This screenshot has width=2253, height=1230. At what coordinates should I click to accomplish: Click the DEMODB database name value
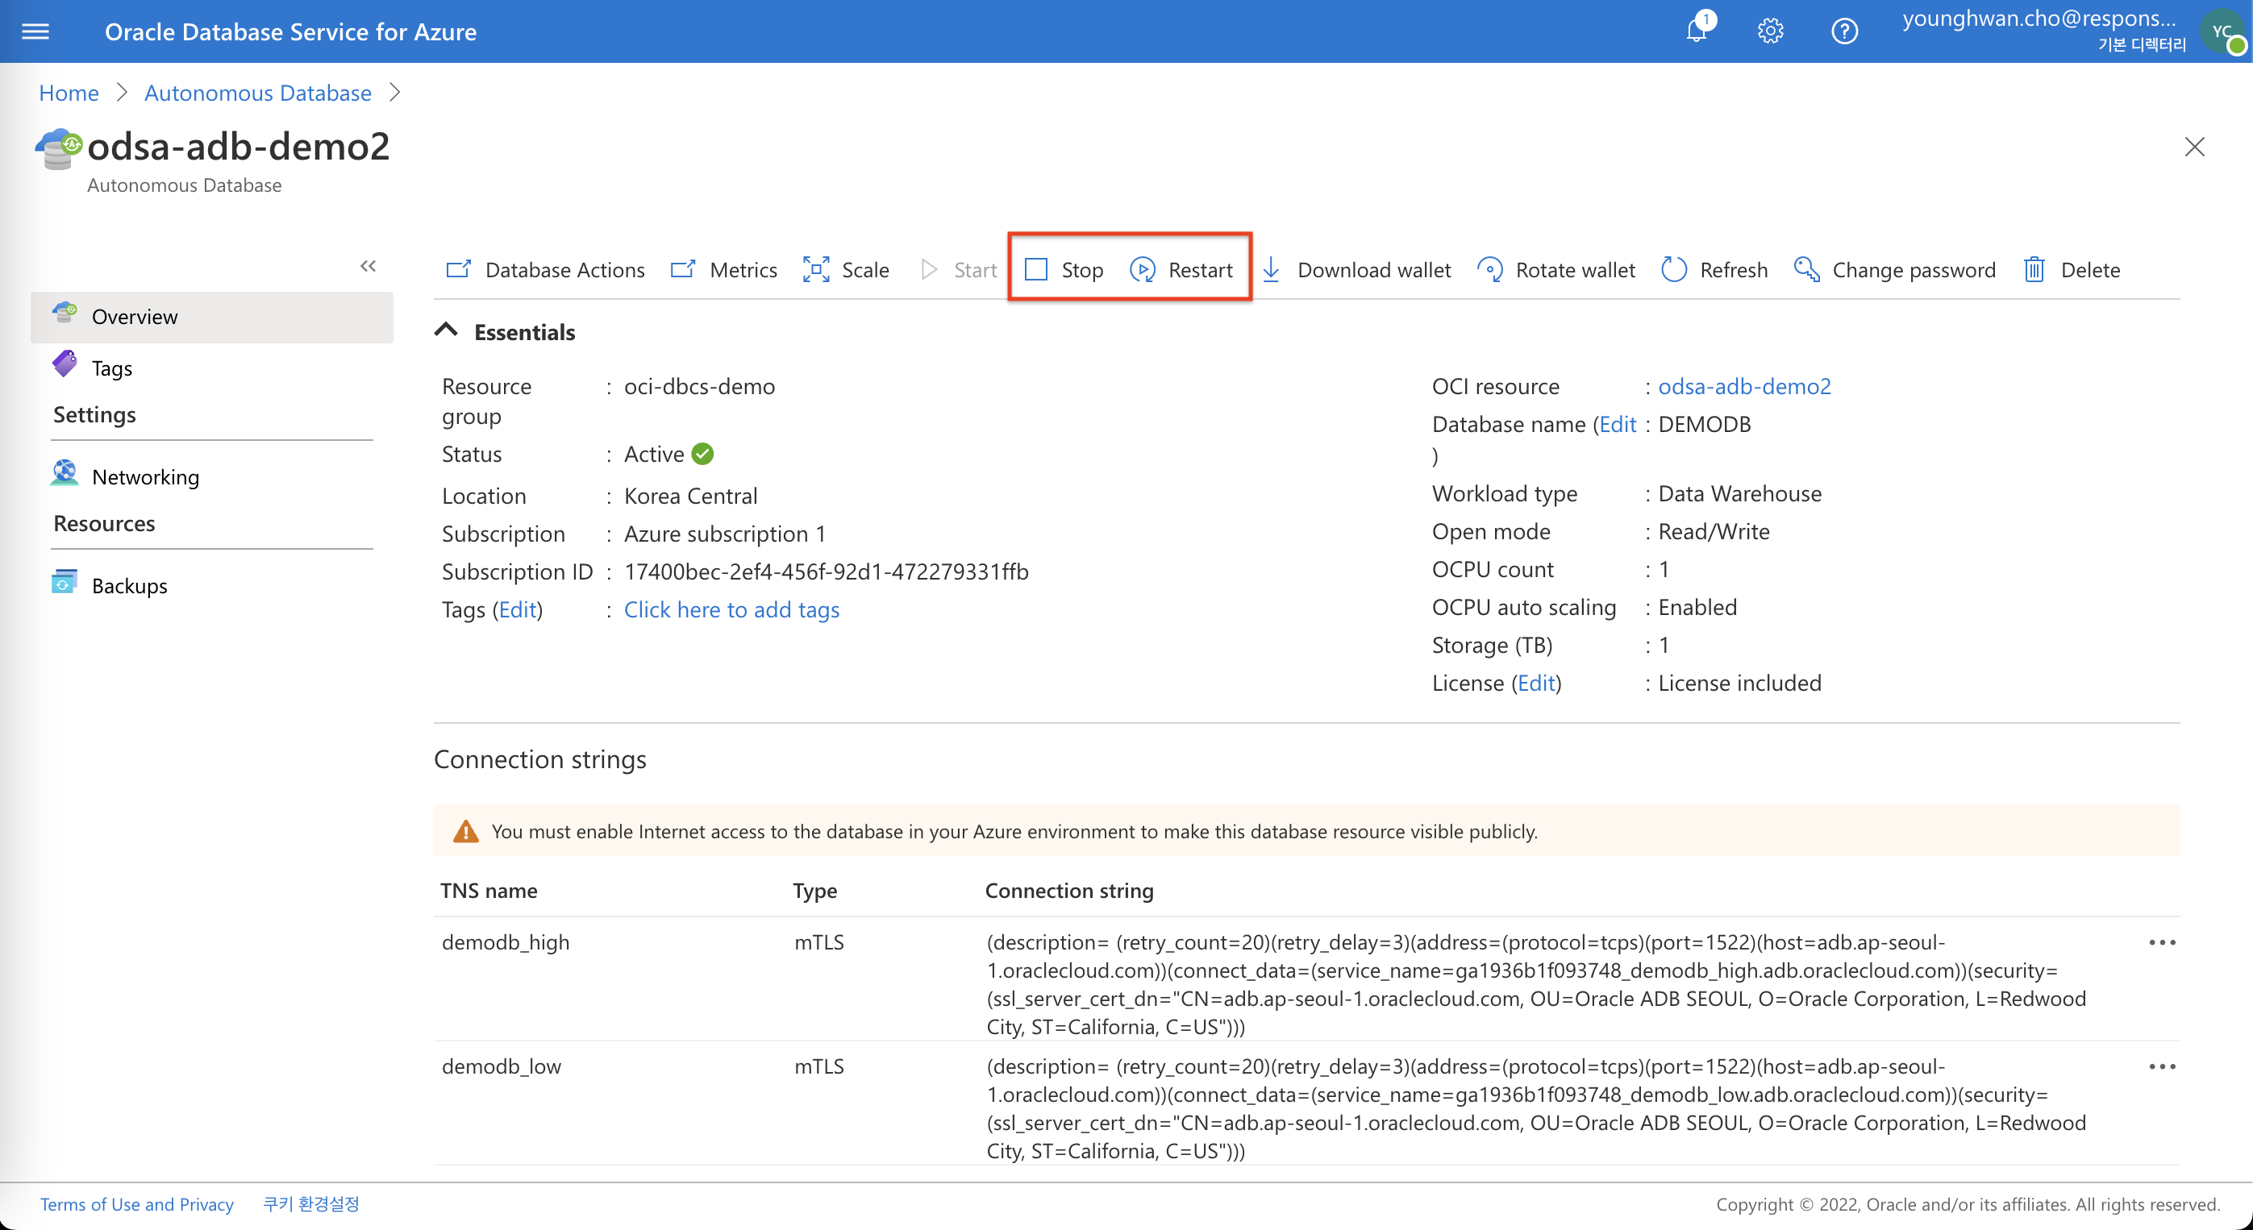(1704, 424)
